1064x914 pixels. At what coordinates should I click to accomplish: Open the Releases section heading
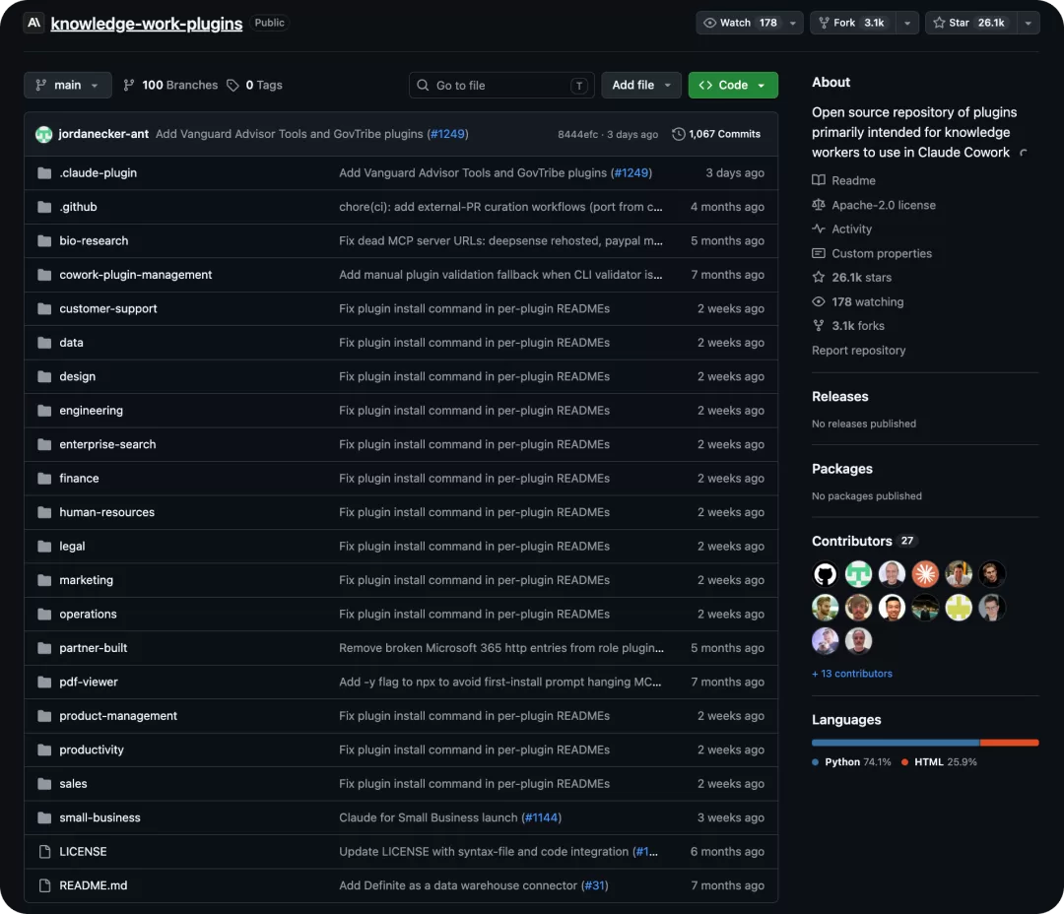pos(840,396)
